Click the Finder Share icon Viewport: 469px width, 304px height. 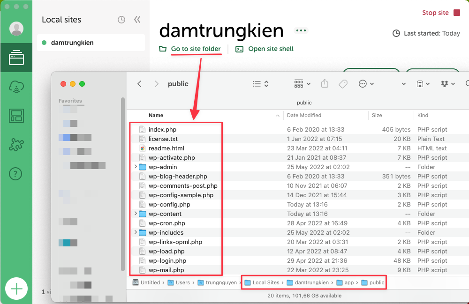tap(325, 84)
